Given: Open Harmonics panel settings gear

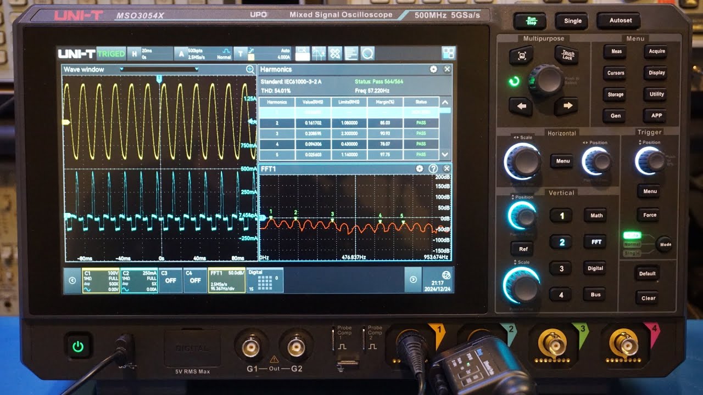Looking at the screenshot, I should point(433,69).
